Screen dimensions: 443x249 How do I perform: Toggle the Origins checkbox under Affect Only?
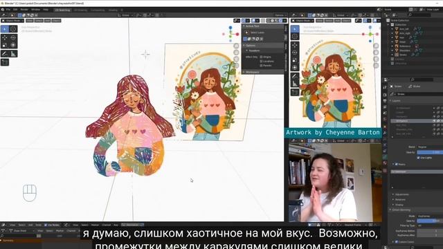click(261, 57)
